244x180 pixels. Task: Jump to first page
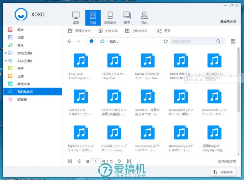tap(70, 161)
